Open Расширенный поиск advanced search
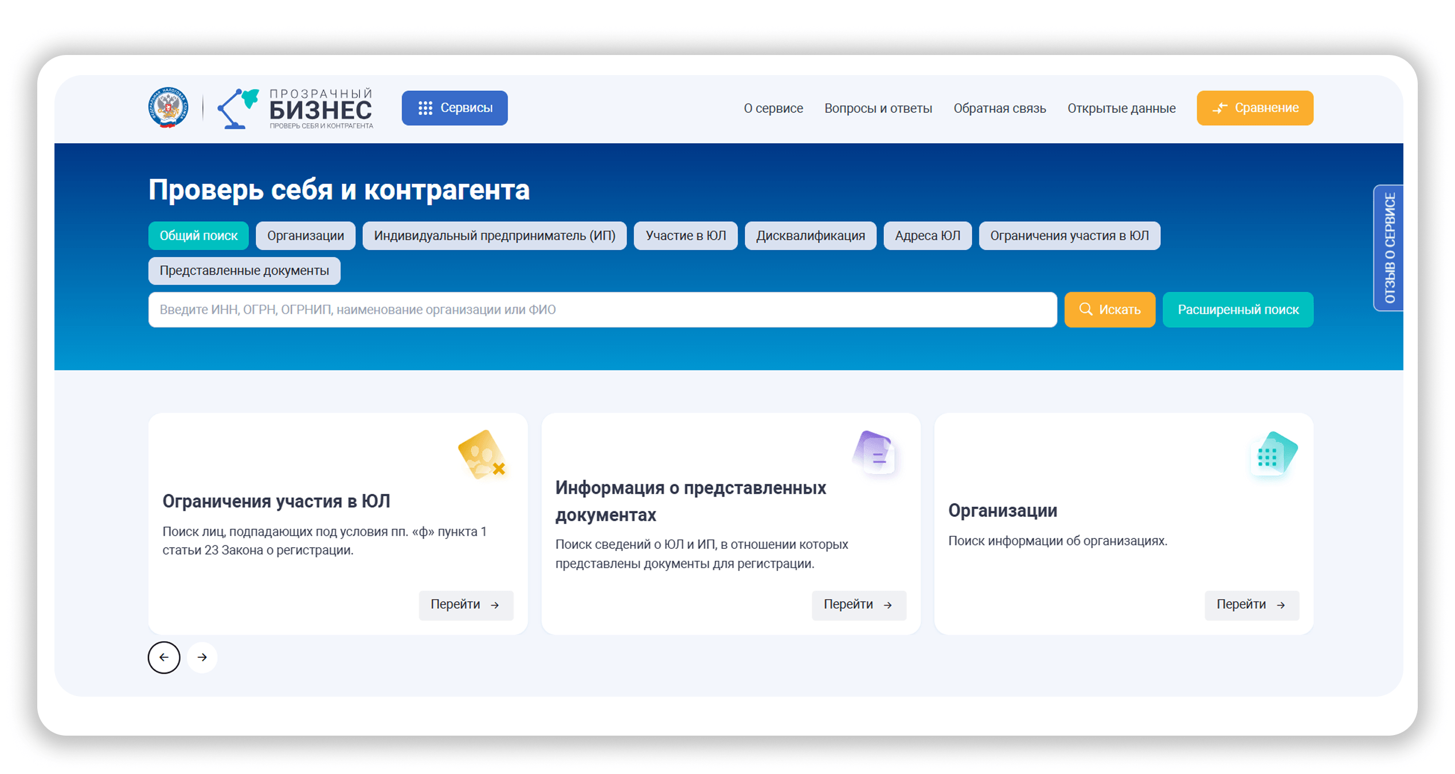The height and width of the screenshot is (774, 1455). pos(1237,310)
